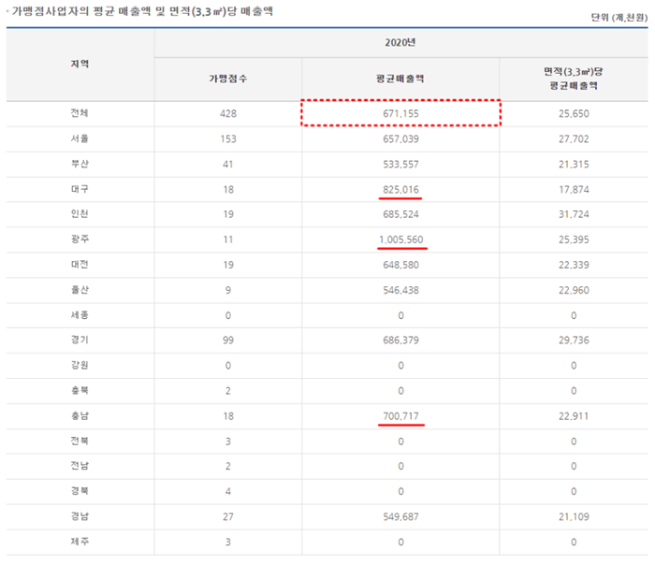Click the value 31,724
655x565 pixels.
click(x=574, y=214)
